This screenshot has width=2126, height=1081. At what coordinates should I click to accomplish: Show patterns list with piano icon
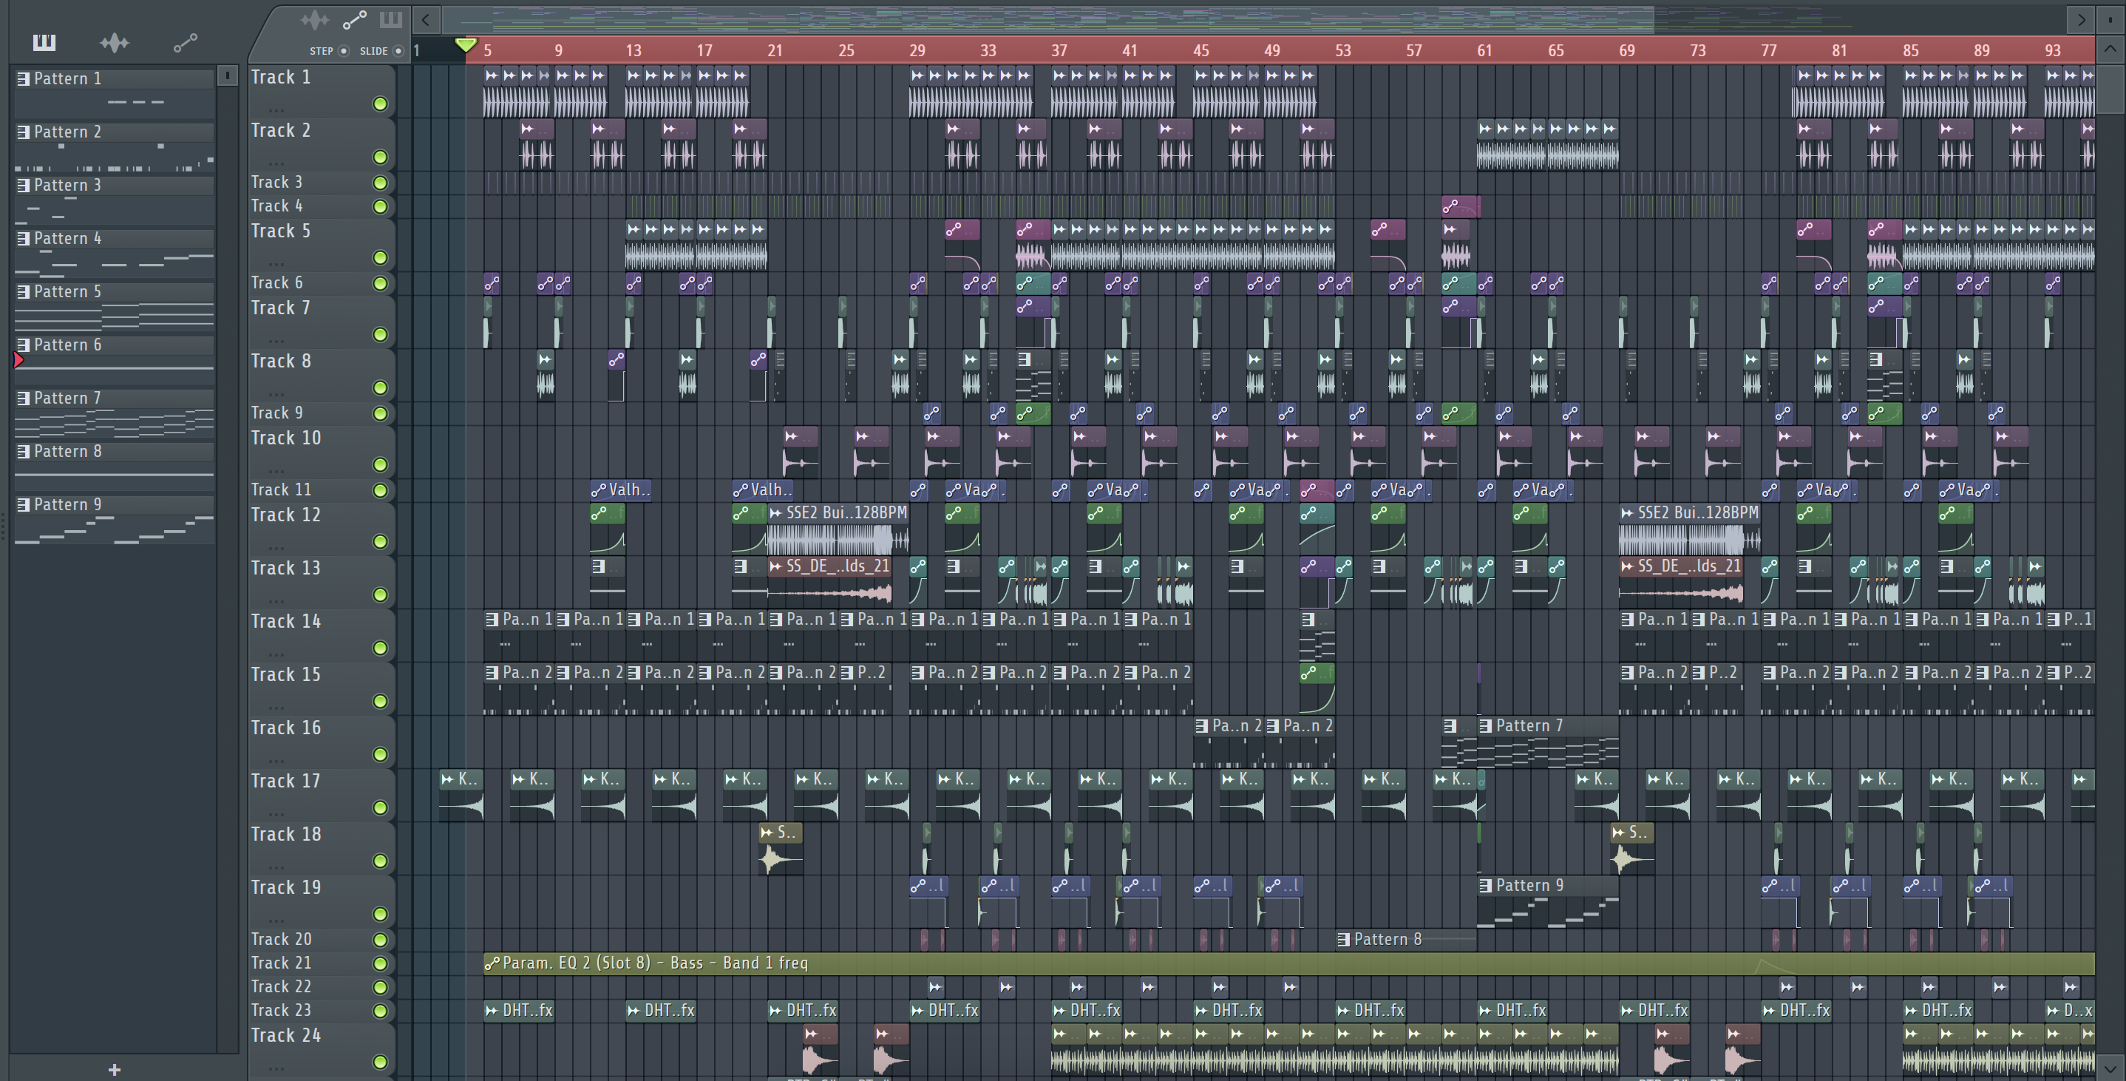[x=44, y=42]
